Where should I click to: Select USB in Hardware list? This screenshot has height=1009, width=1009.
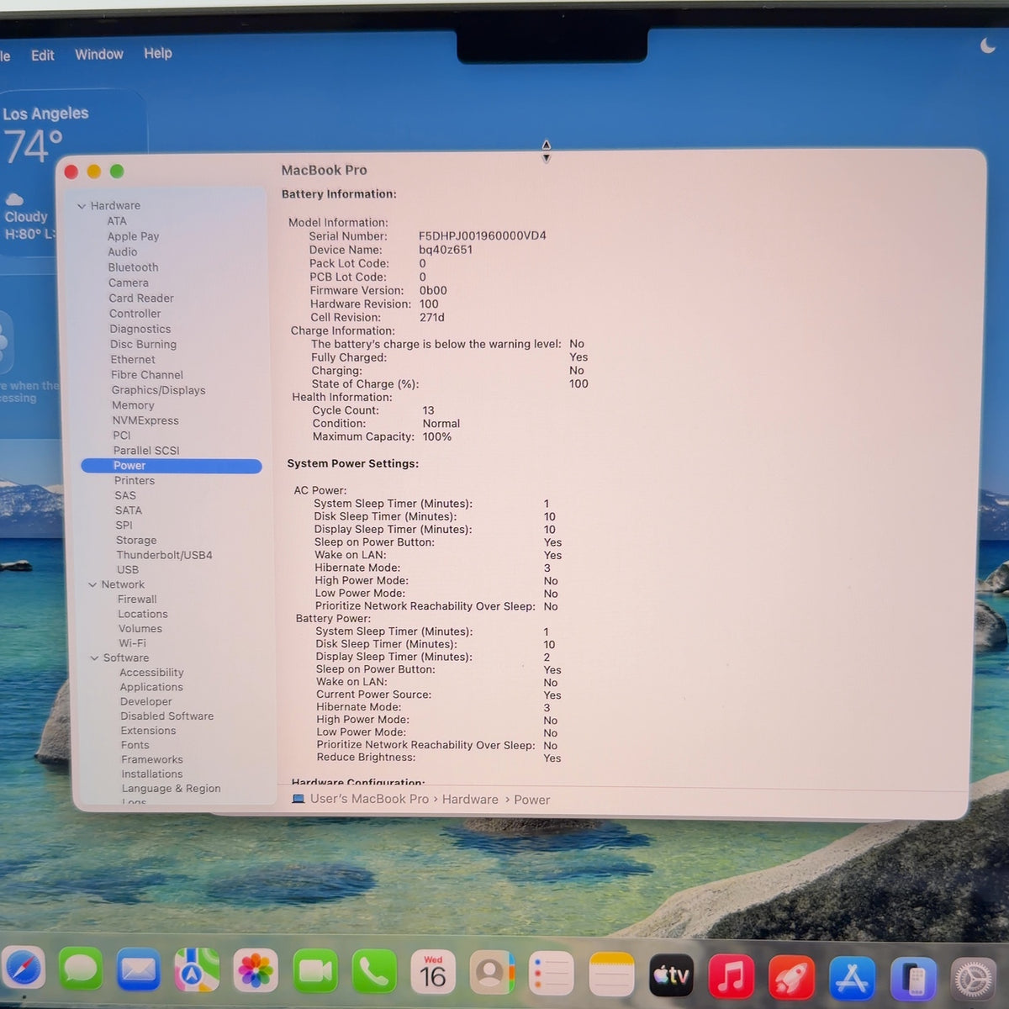(128, 570)
